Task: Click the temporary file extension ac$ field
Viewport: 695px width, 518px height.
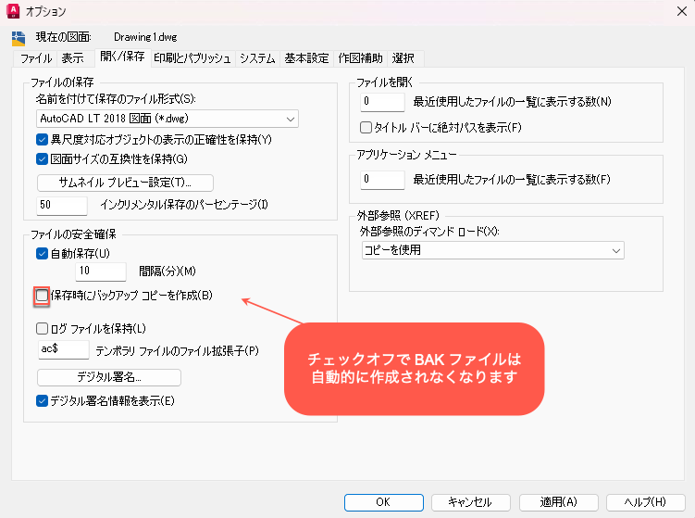Action: click(63, 349)
